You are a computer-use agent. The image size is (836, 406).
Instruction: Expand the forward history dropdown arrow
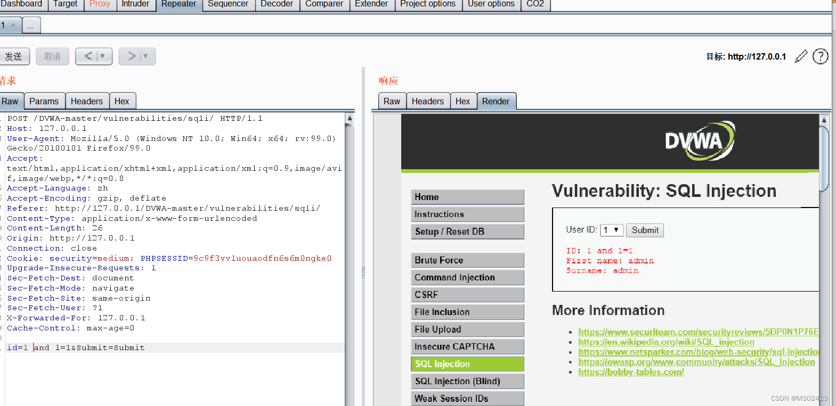pyautogui.click(x=145, y=56)
